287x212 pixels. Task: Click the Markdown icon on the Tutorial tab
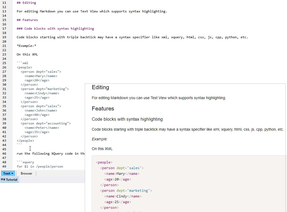(3, 180)
